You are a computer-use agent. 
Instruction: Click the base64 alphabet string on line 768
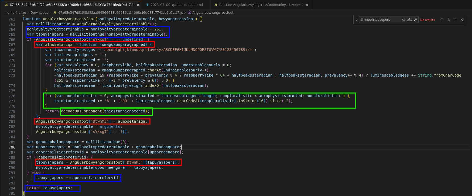178,50
